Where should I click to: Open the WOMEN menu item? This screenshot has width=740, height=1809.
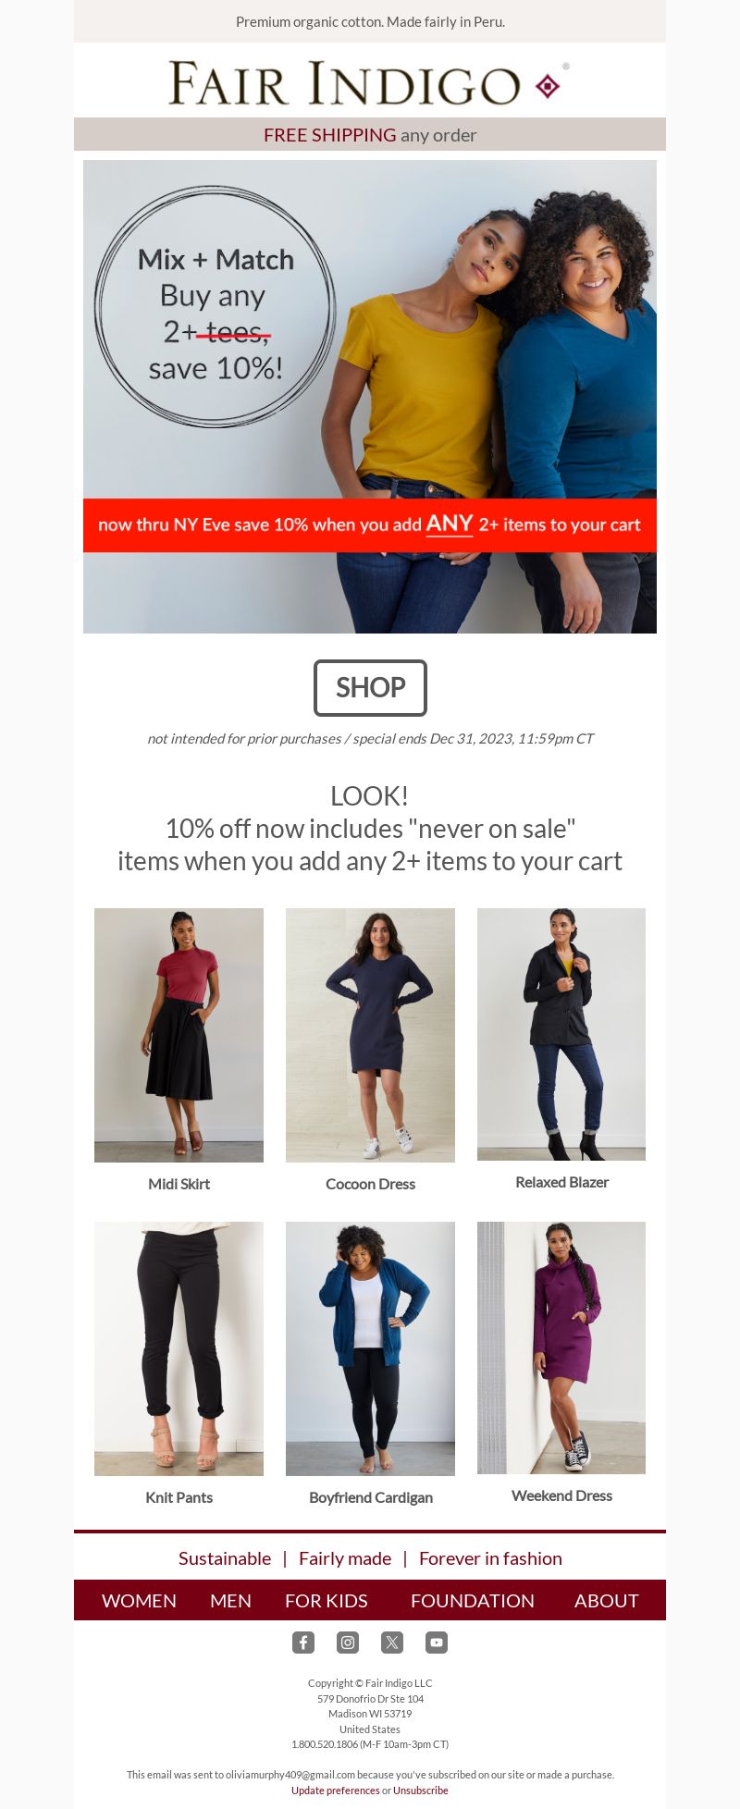[x=139, y=1601]
